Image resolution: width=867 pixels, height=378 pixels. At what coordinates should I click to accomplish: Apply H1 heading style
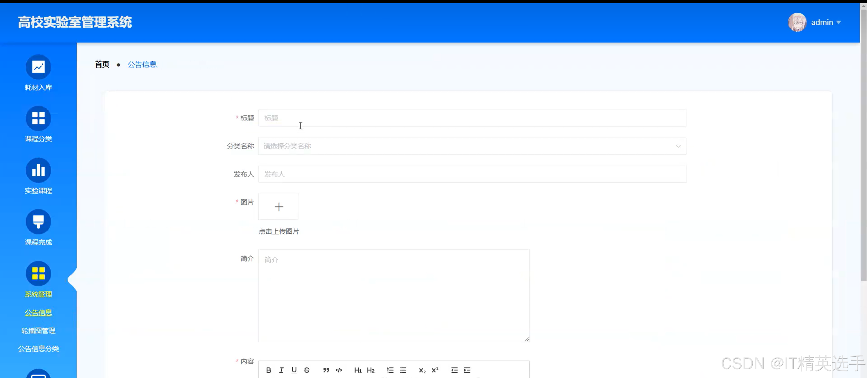358,370
